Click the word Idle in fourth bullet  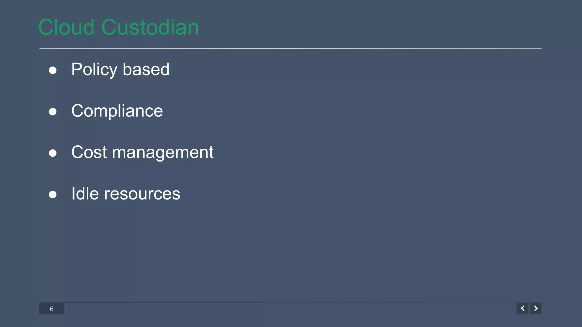click(x=85, y=194)
